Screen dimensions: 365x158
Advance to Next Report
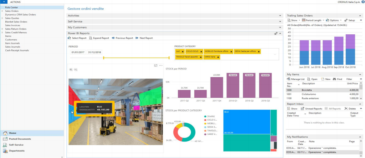click(144, 38)
